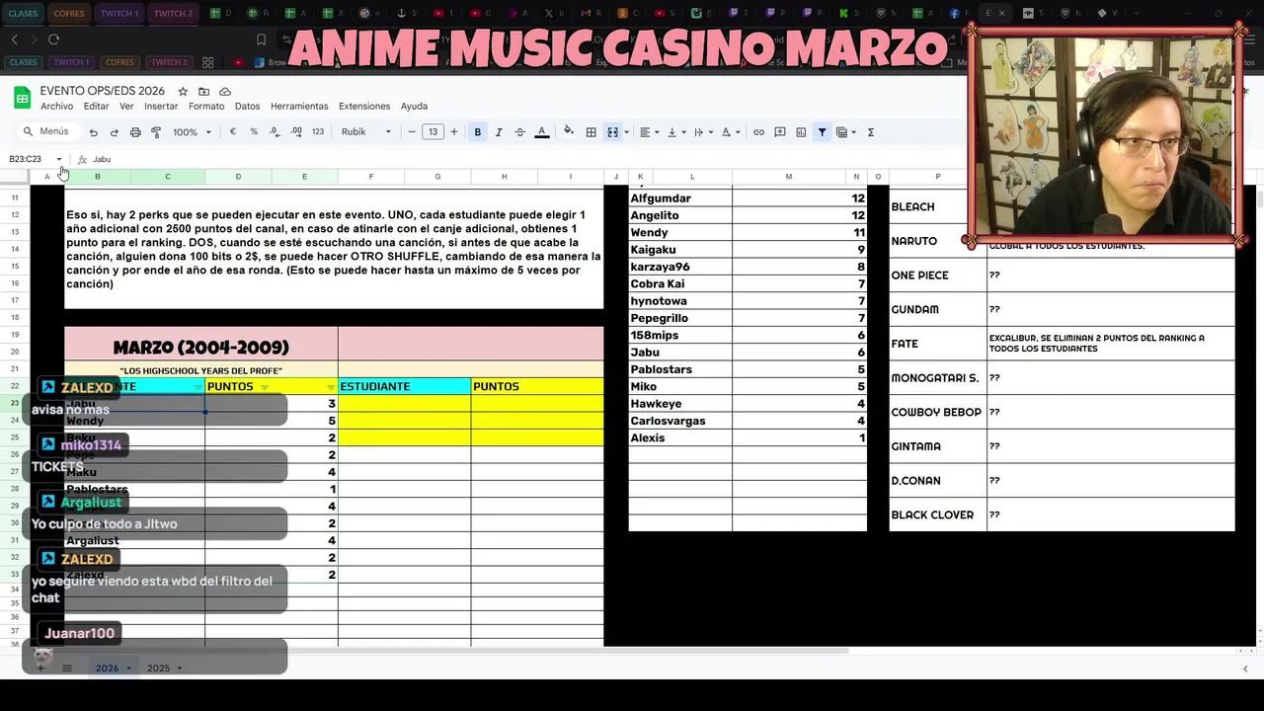This screenshot has height=711, width=1264.
Task: Switch to the 2025 sheet tab
Action: (158, 669)
